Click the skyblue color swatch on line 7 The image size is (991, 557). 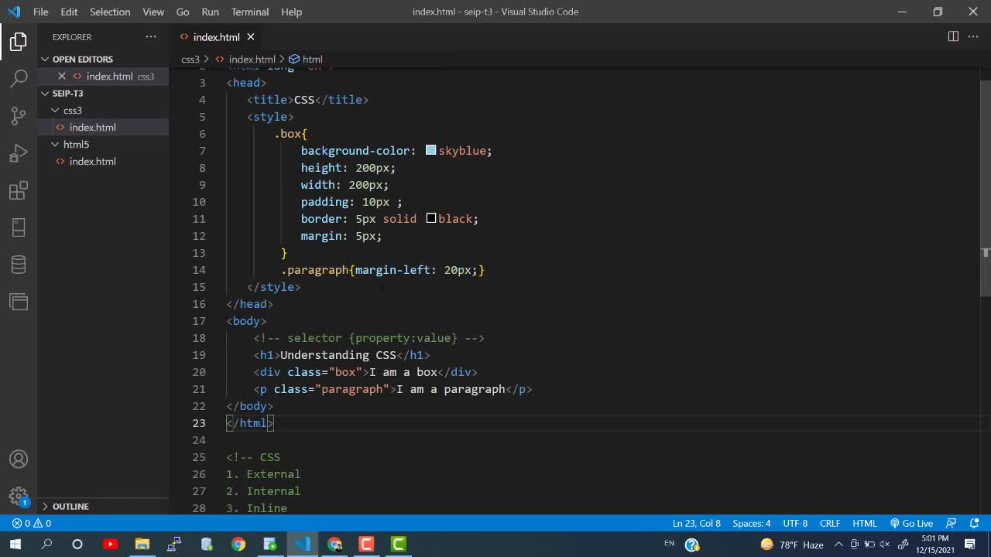(430, 150)
